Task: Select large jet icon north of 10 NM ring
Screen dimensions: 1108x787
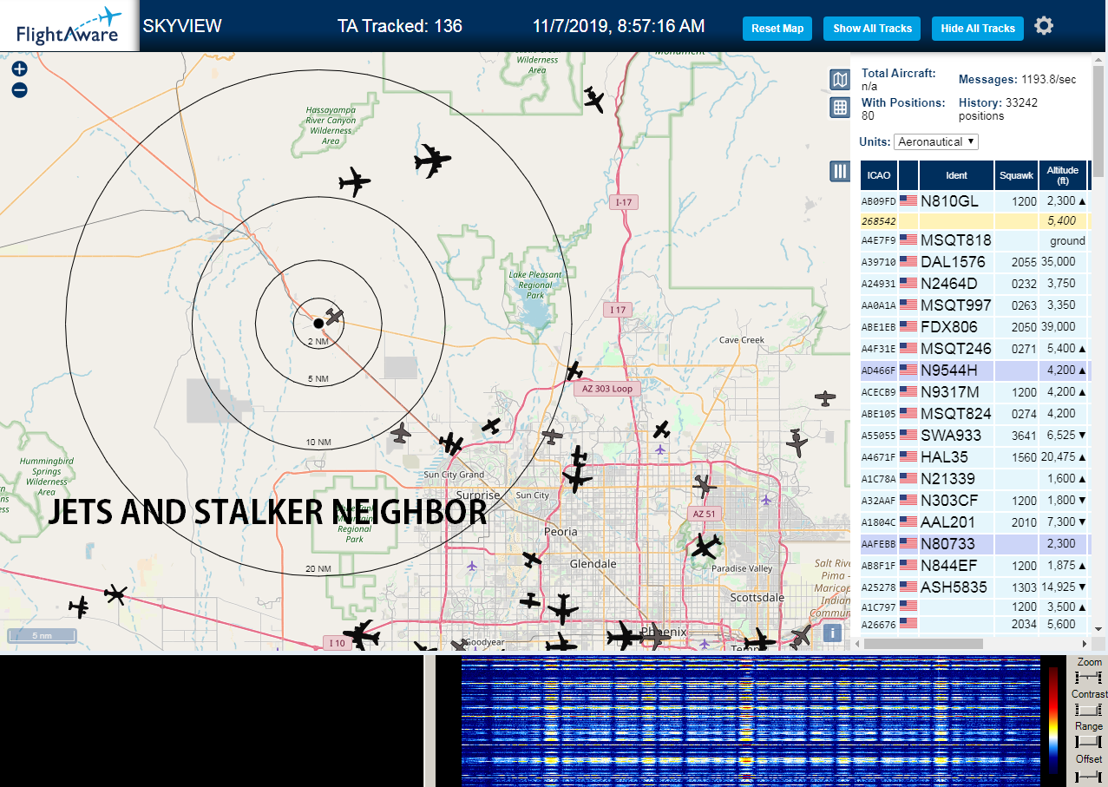Action: [x=432, y=161]
